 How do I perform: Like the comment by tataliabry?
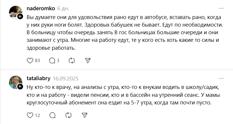[30, 115]
